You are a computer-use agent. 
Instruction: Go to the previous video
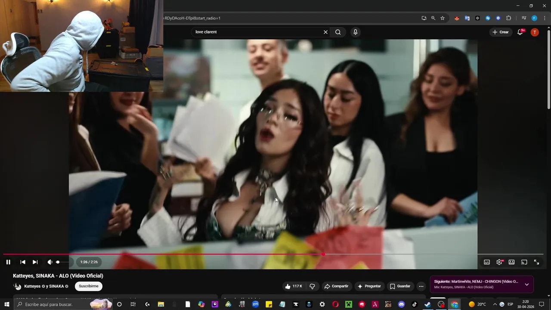click(x=23, y=262)
